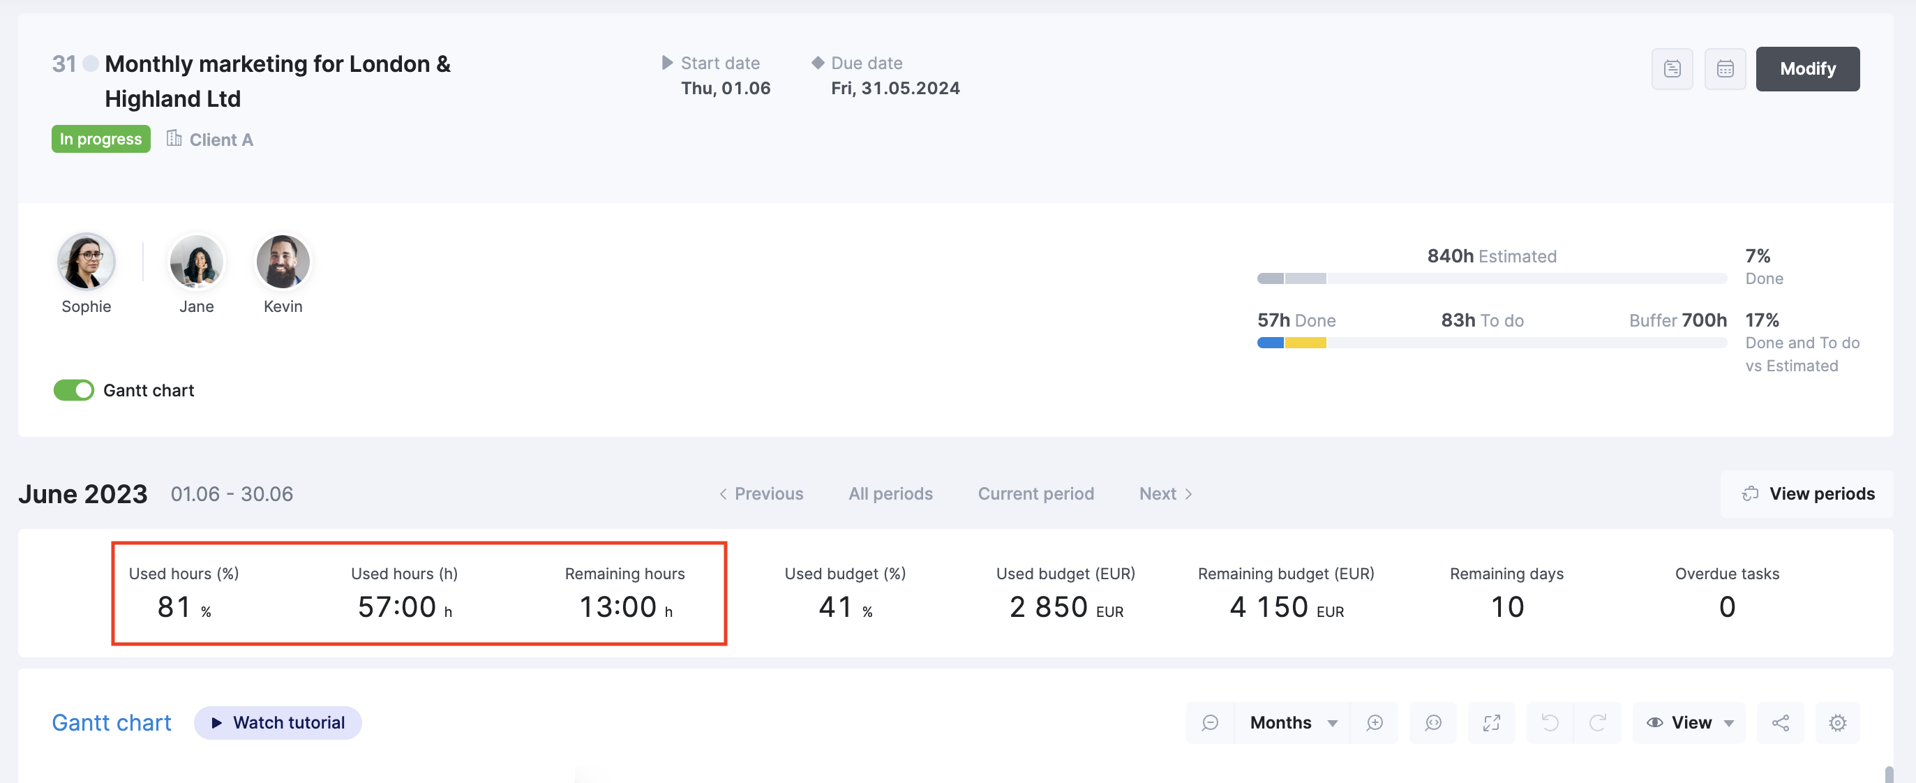This screenshot has height=783, width=1916.
Task: Zoom out the Gantt chart timeline
Action: (1209, 722)
